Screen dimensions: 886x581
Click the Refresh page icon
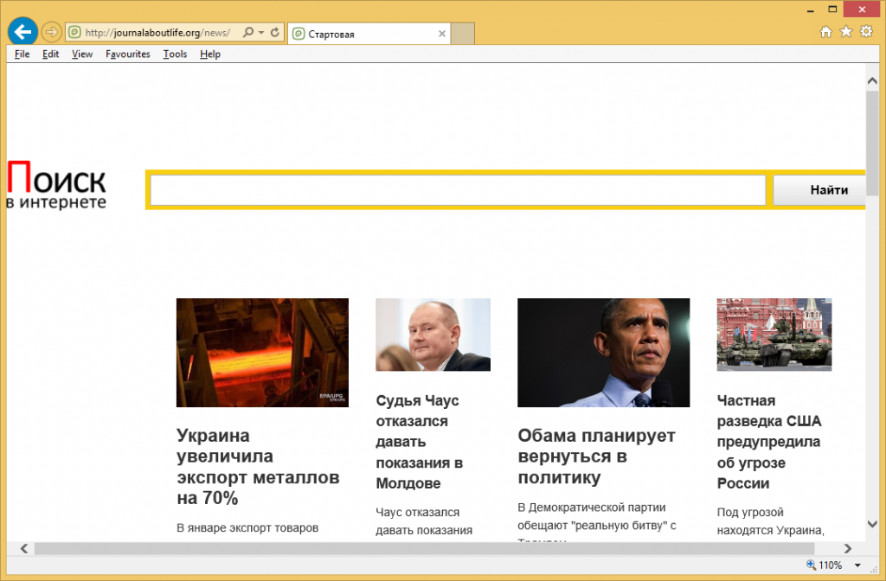[275, 33]
